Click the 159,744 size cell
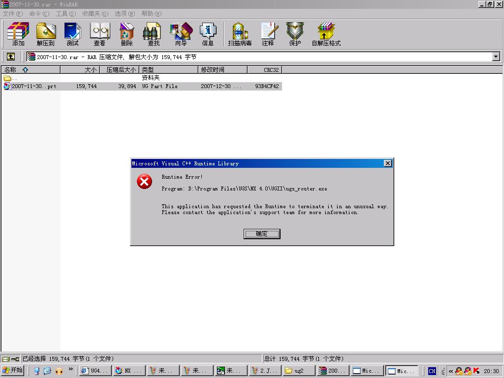Screen dimensions: 504x378 (87, 86)
